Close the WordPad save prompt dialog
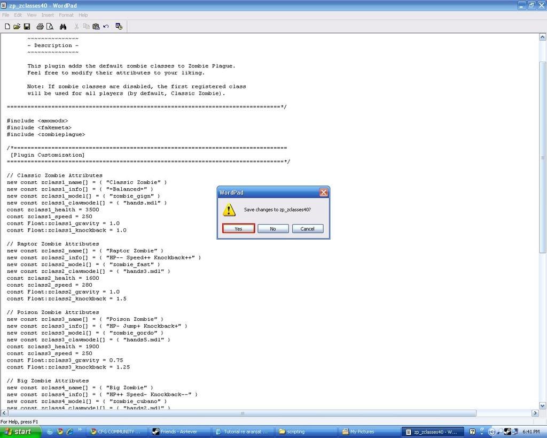547x438 pixels. click(x=324, y=193)
